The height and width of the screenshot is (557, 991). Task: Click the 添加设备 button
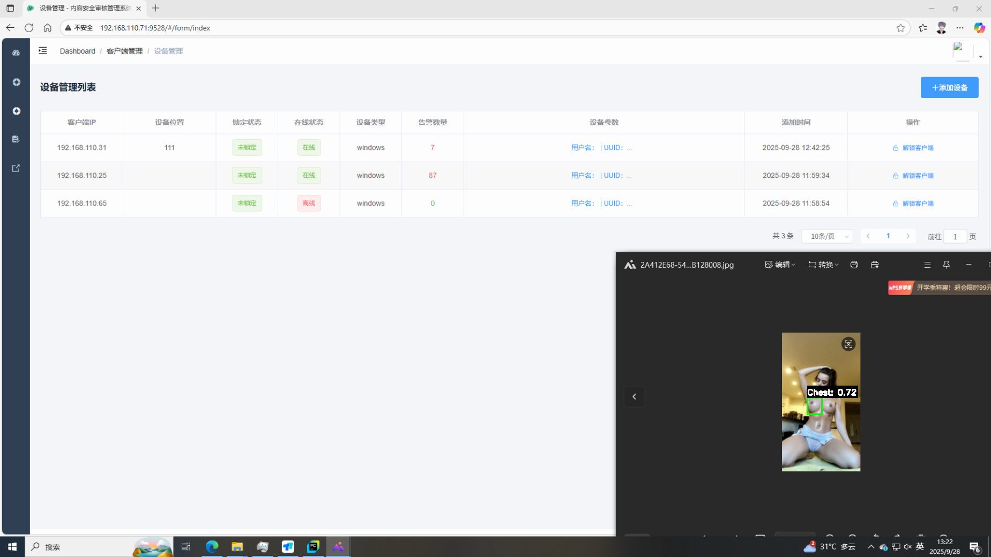click(x=949, y=87)
